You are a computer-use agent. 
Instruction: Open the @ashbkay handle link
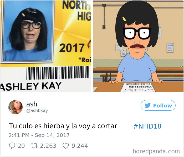point(37,111)
